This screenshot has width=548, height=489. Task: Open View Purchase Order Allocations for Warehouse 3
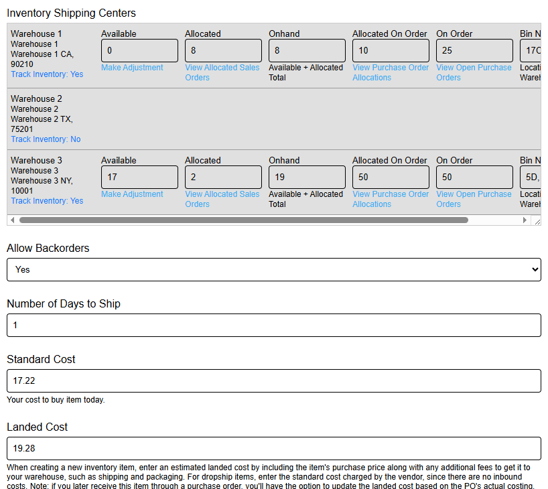pos(391,199)
